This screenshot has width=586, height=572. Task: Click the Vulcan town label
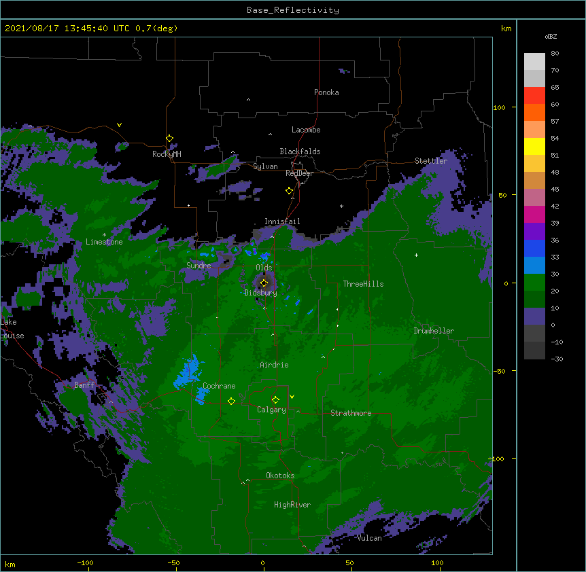[369, 538]
